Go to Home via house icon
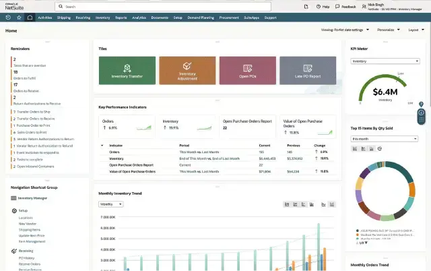 tap(29, 17)
